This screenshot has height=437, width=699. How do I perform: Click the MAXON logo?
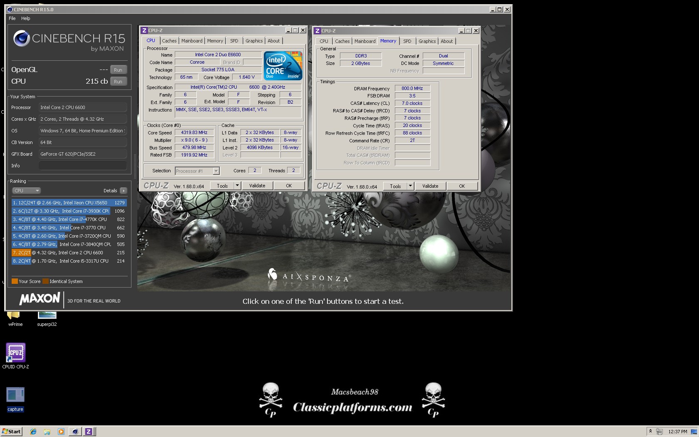(x=40, y=299)
